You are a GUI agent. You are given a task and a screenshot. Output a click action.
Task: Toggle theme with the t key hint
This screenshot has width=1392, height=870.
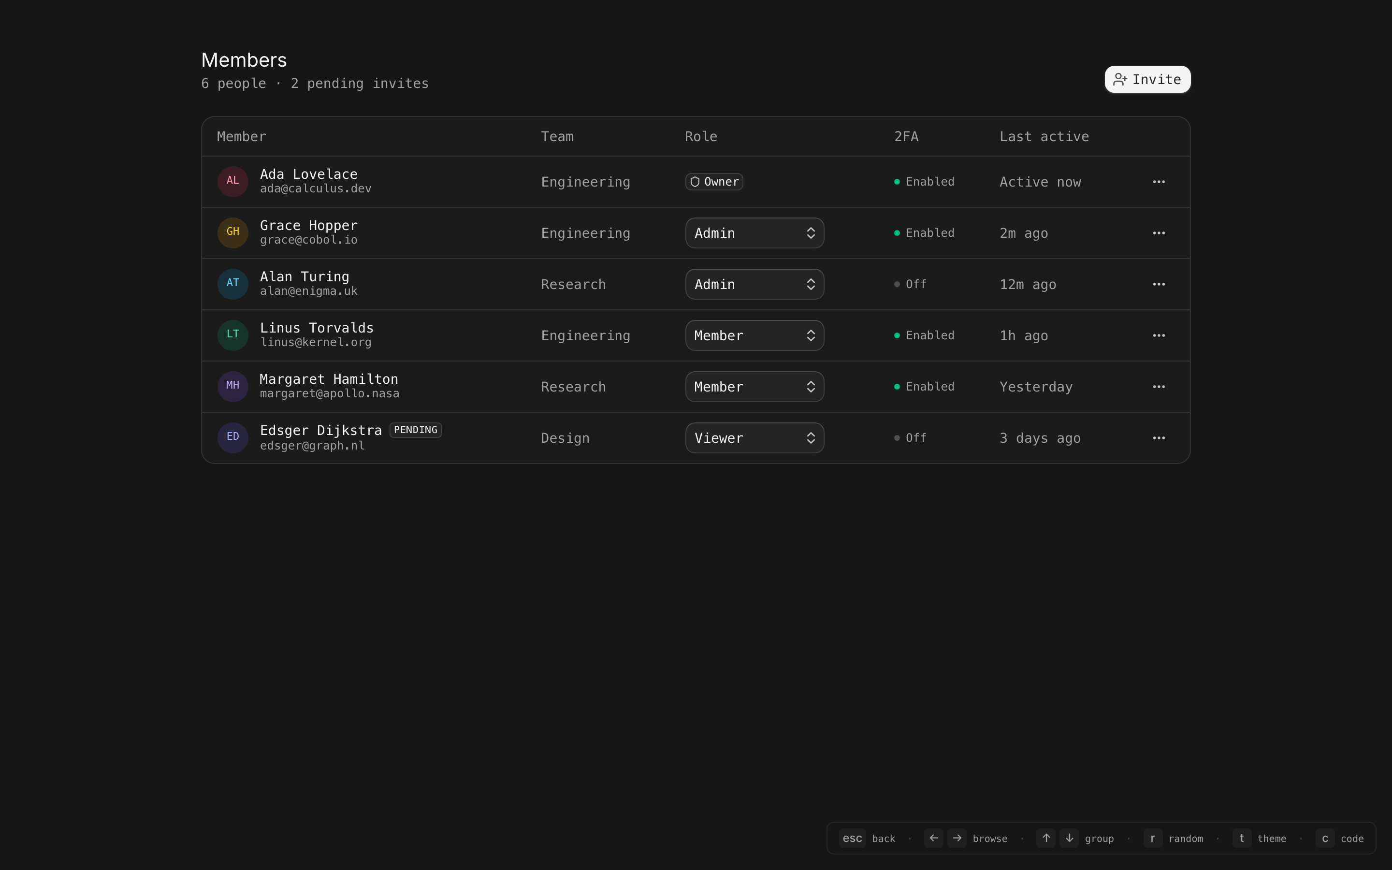(1241, 839)
